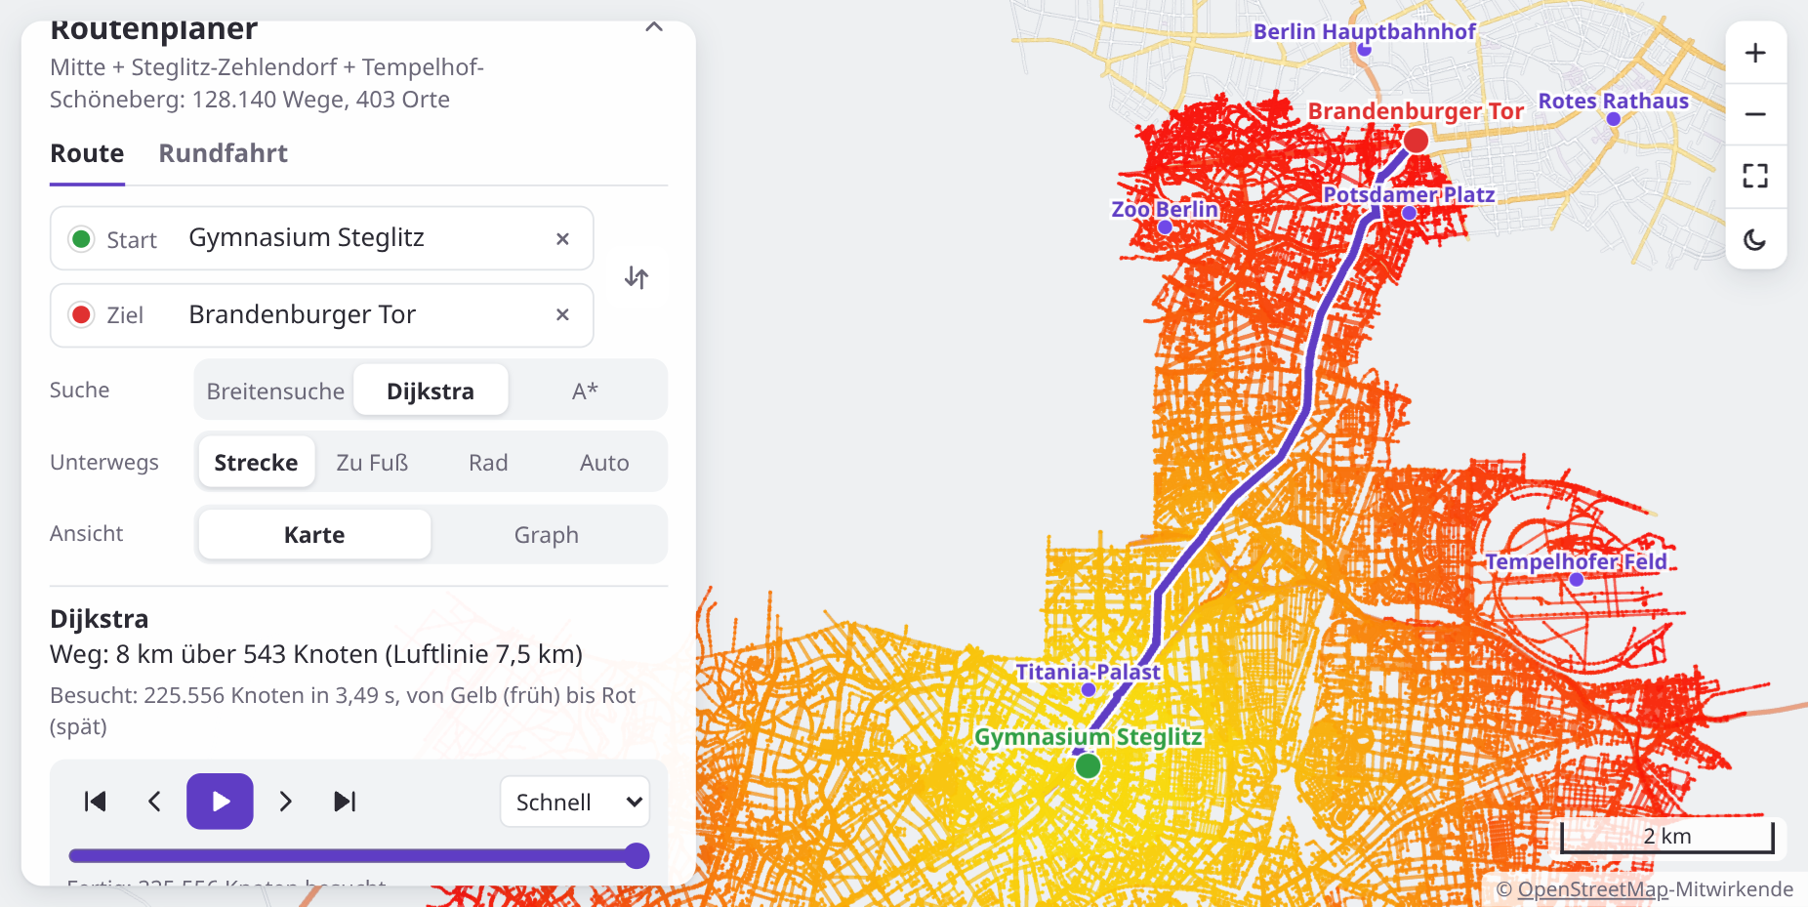Image resolution: width=1808 pixels, height=907 pixels.
Task: Select the Breitensuche search algorithm
Action: coord(275,391)
